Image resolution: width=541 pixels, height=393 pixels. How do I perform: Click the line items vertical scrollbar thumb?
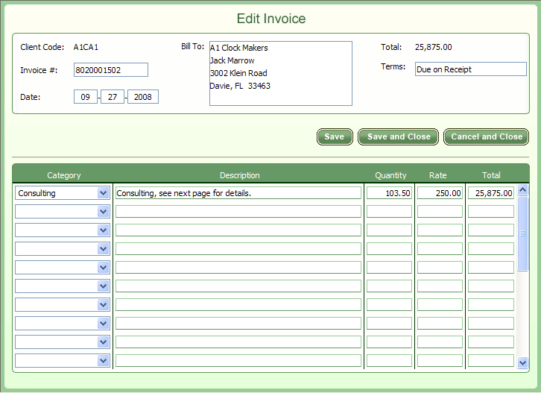(x=522, y=234)
